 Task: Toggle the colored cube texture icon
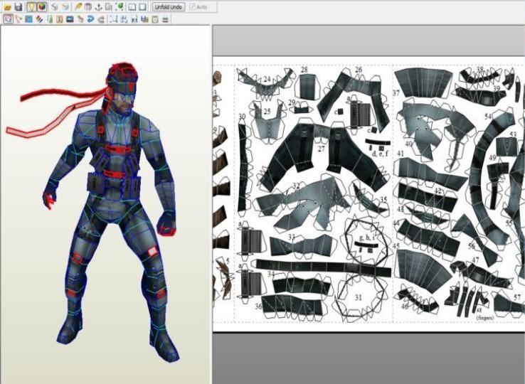42,6
